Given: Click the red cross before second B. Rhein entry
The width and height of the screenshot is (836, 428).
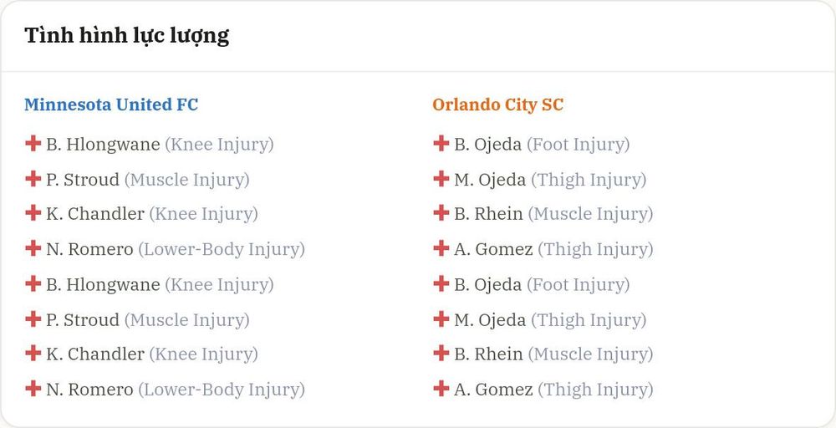Looking at the screenshot, I should coord(441,353).
